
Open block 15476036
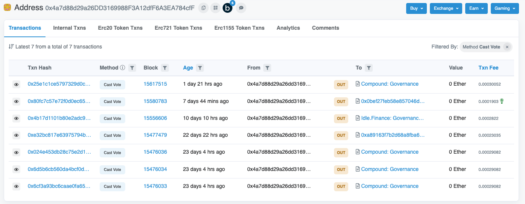[155, 152]
